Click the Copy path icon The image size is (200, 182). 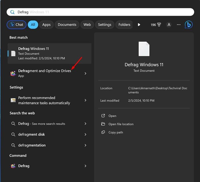pos(103,132)
